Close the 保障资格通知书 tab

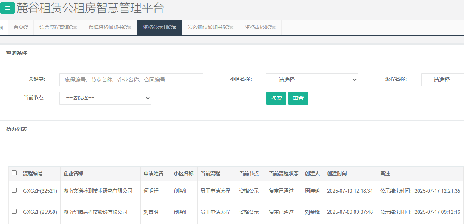point(129,28)
